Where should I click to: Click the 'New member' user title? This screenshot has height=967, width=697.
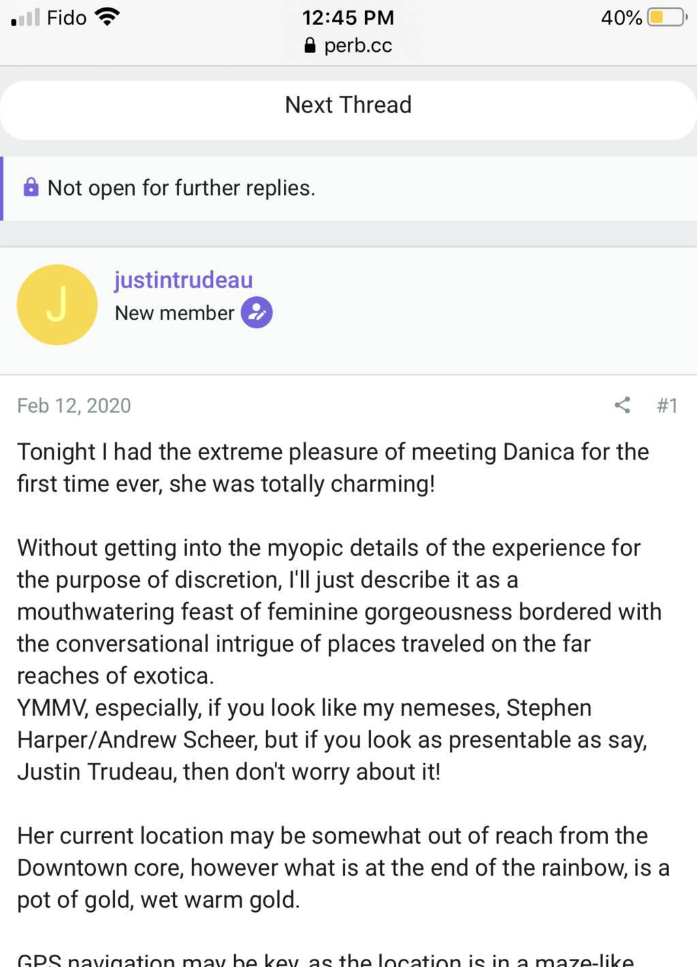click(174, 313)
